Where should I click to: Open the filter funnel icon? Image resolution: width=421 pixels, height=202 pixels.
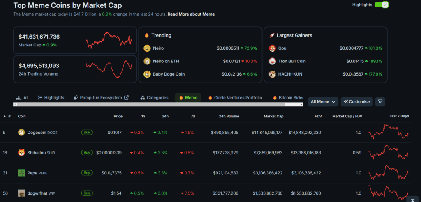click(380, 101)
